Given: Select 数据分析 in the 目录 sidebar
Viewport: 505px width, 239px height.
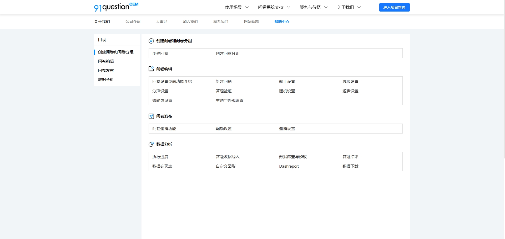Looking at the screenshot, I should point(106,80).
